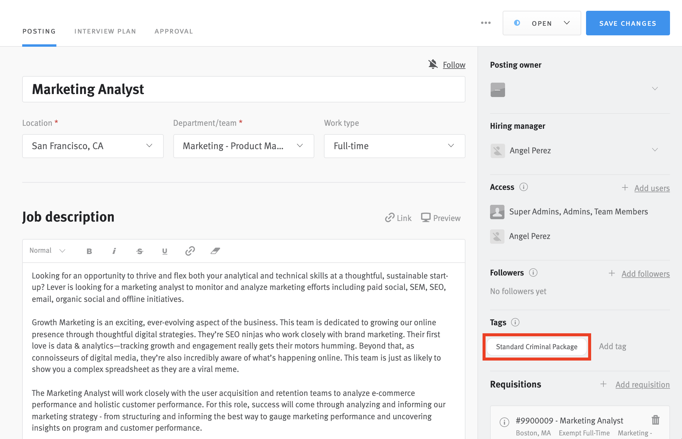Click the 'Exempt Full-Time' requisition text

coord(584,433)
